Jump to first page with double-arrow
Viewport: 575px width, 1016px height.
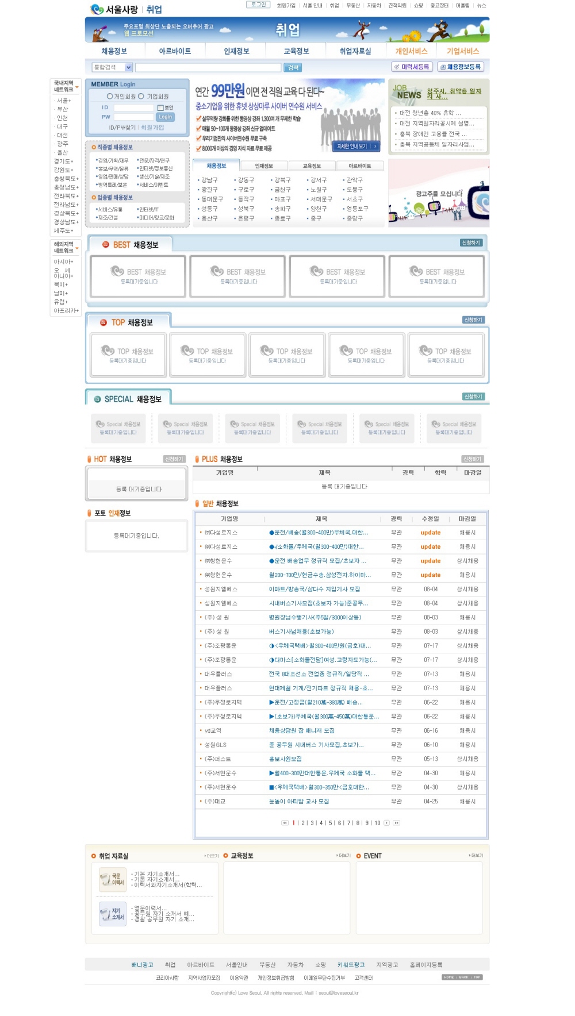(x=285, y=823)
